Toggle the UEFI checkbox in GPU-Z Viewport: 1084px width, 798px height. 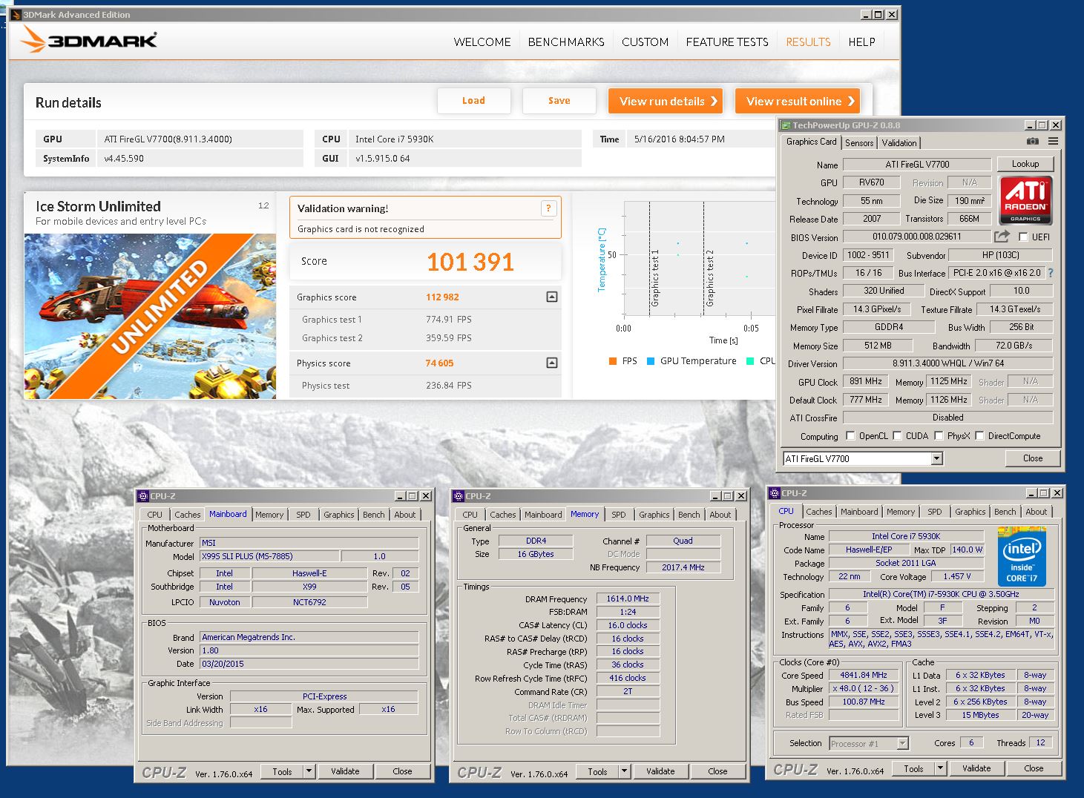(x=1023, y=237)
